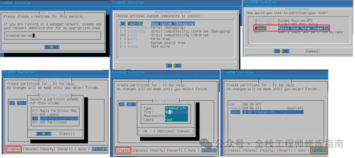The width and height of the screenshot is (355, 158).
Task: Click Revert in the editor listing da0p2
Action: point(285,150)
